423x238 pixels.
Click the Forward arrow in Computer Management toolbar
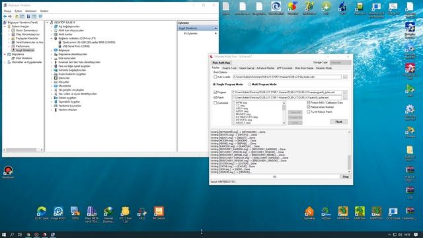(x=10, y=17)
